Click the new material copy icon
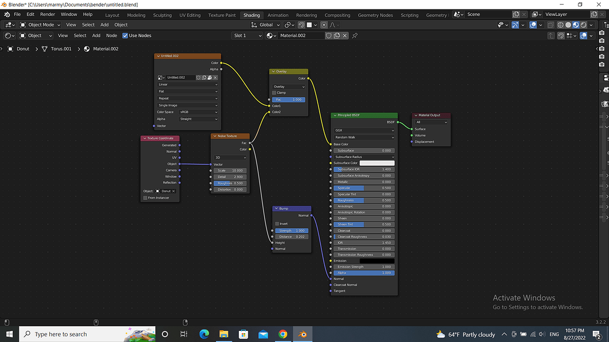The height and width of the screenshot is (342, 609). [337, 36]
